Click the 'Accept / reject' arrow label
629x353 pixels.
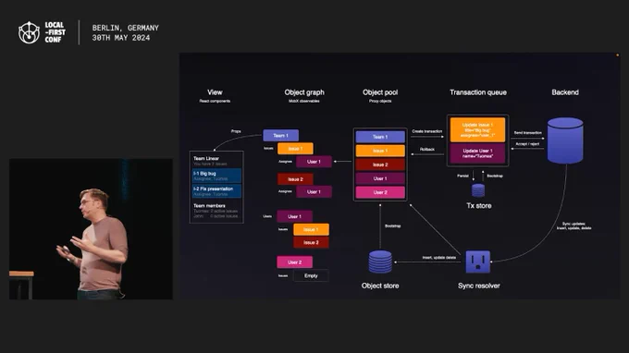(527, 144)
